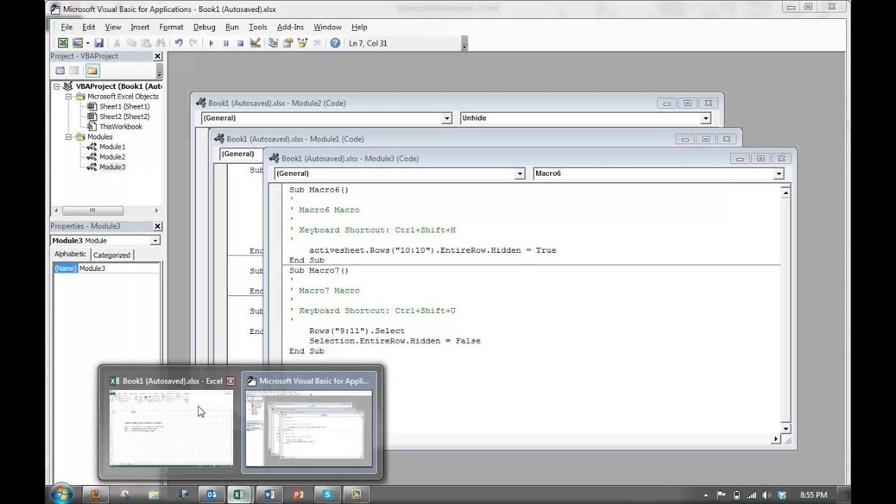
Task: Open the Window menu
Action: [328, 27]
